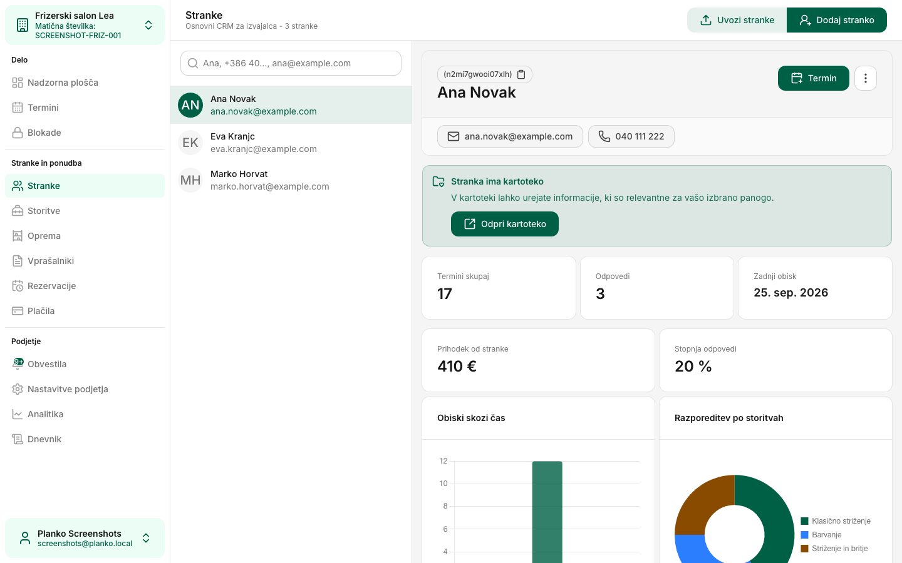902x563 pixels.
Task: Open Nastavitve podjetja settings
Action: [x=85, y=389]
